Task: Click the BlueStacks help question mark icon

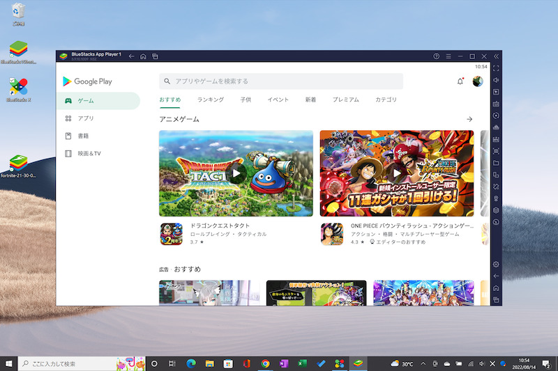Action: pos(437,56)
